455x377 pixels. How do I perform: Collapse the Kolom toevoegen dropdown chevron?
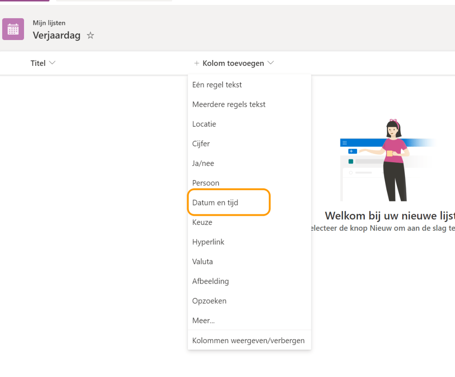pos(270,63)
